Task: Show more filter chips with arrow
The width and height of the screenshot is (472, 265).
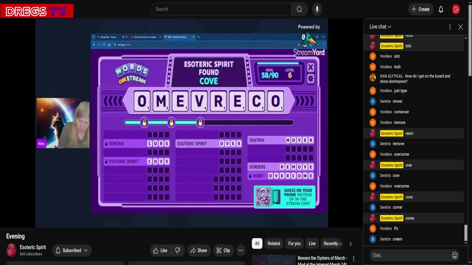Action: click(x=350, y=244)
